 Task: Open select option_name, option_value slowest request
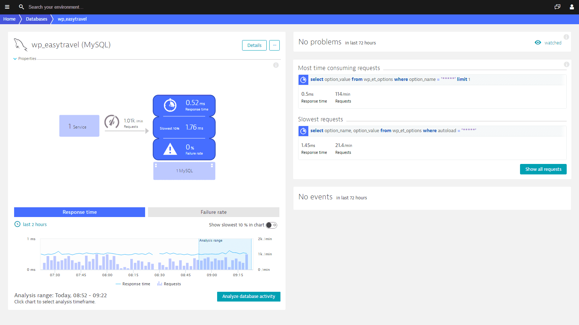[x=393, y=131]
